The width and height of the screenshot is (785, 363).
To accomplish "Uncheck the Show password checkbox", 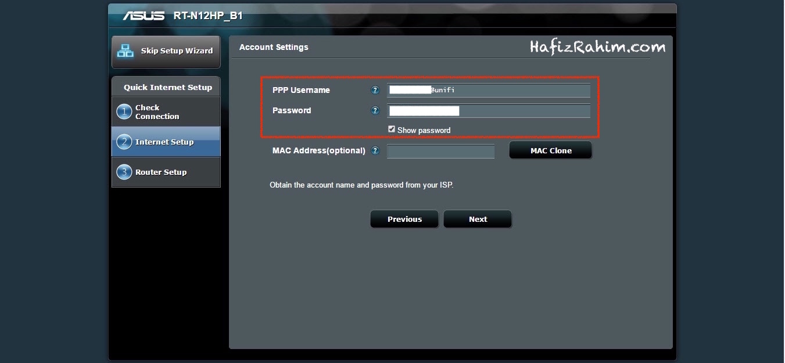I will (x=392, y=130).
